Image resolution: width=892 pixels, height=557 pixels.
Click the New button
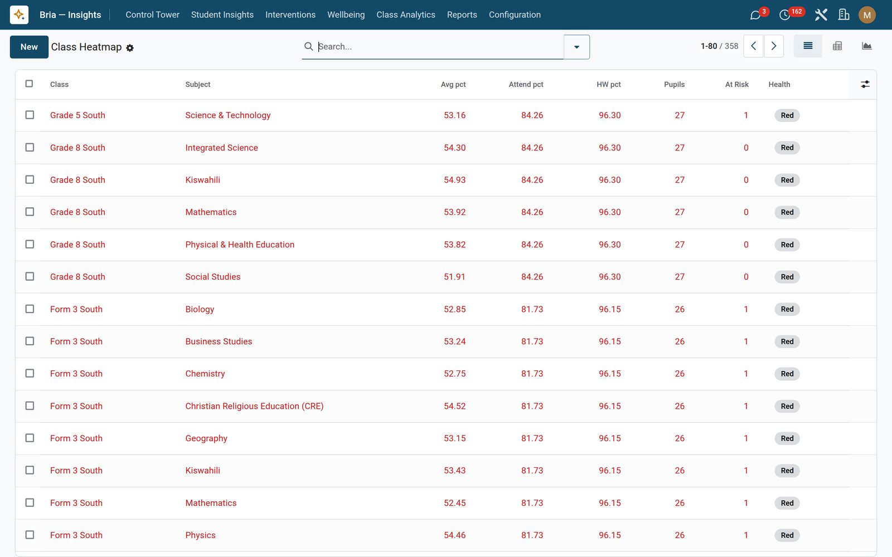tap(29, 47)
